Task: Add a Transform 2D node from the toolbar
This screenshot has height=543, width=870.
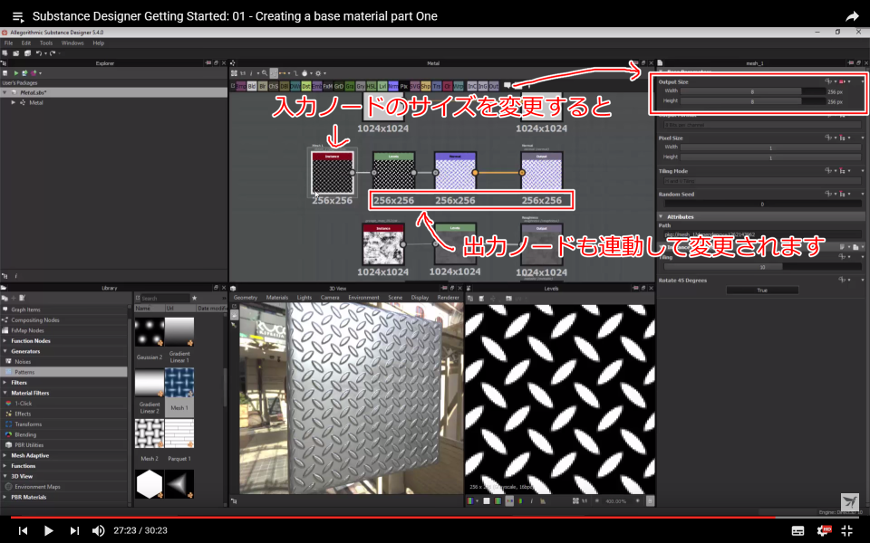Action: coord(437,87)
